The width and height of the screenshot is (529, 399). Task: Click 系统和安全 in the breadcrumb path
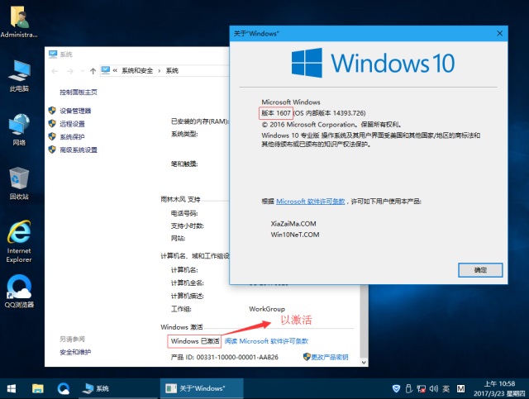point(139,70)
